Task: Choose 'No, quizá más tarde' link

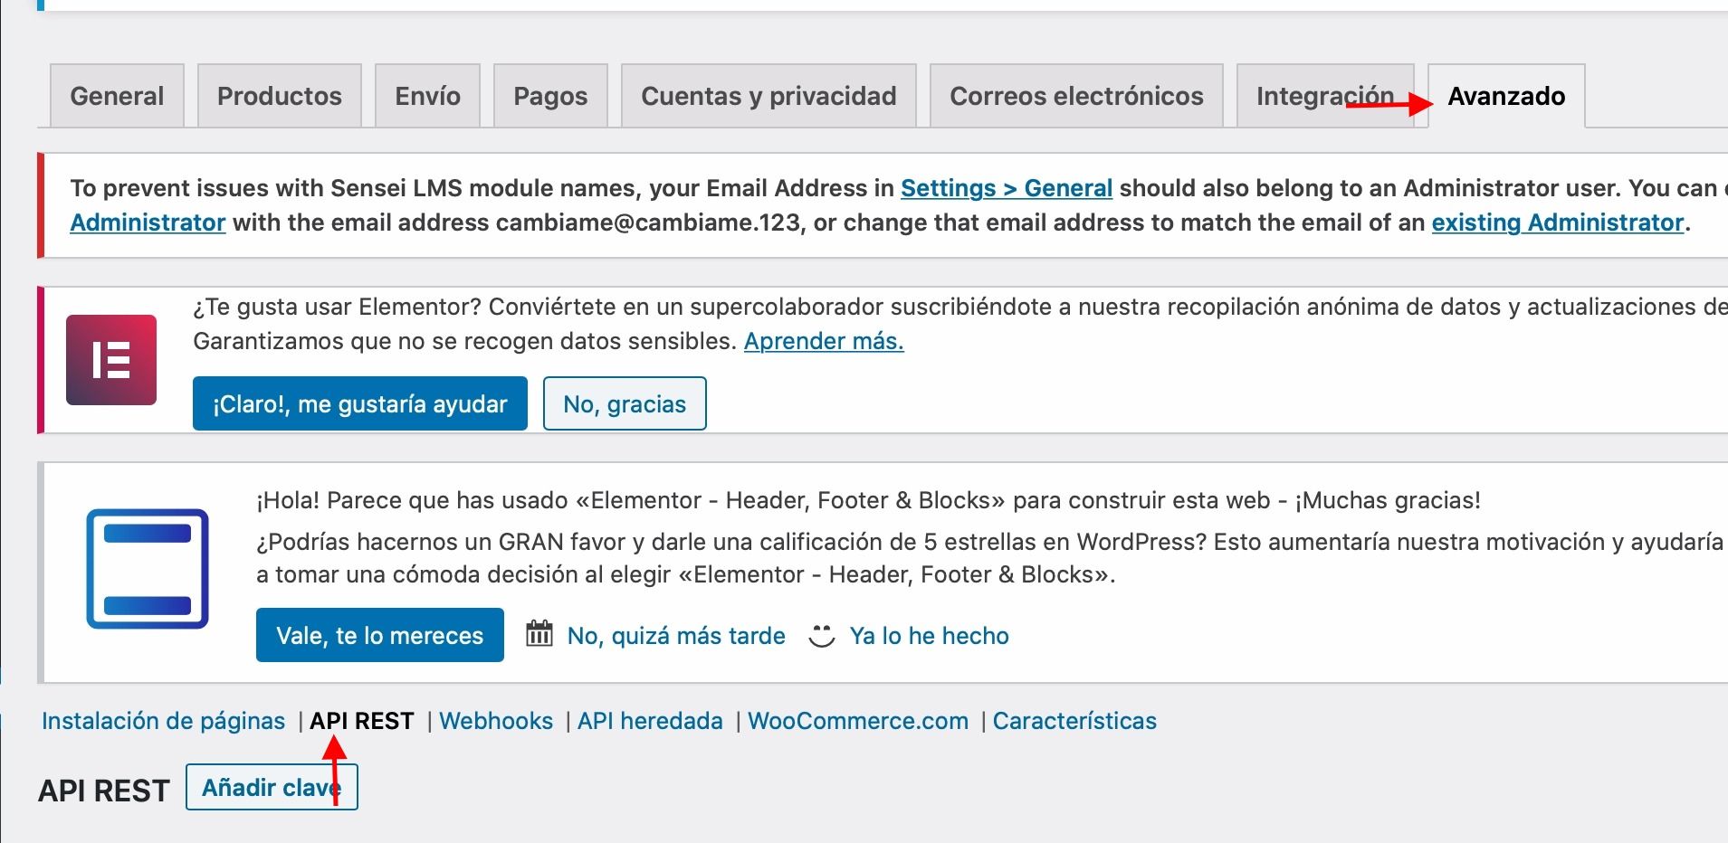Action: click(676, 636)
